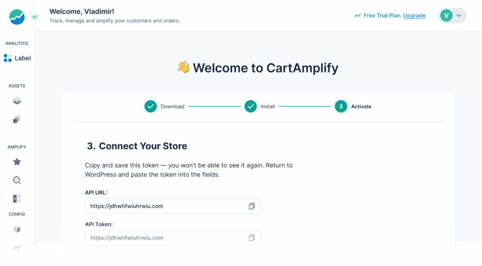This screenshot has width=482, height=266.
Task: Click inside the API Token field
Action: pos(165,238)
